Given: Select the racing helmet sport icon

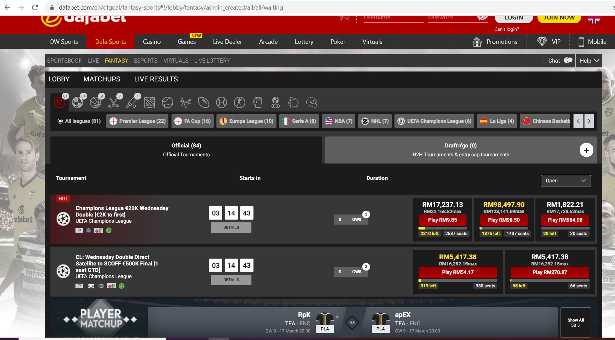Looking at the screenshot, I should [x=311, y=102].
